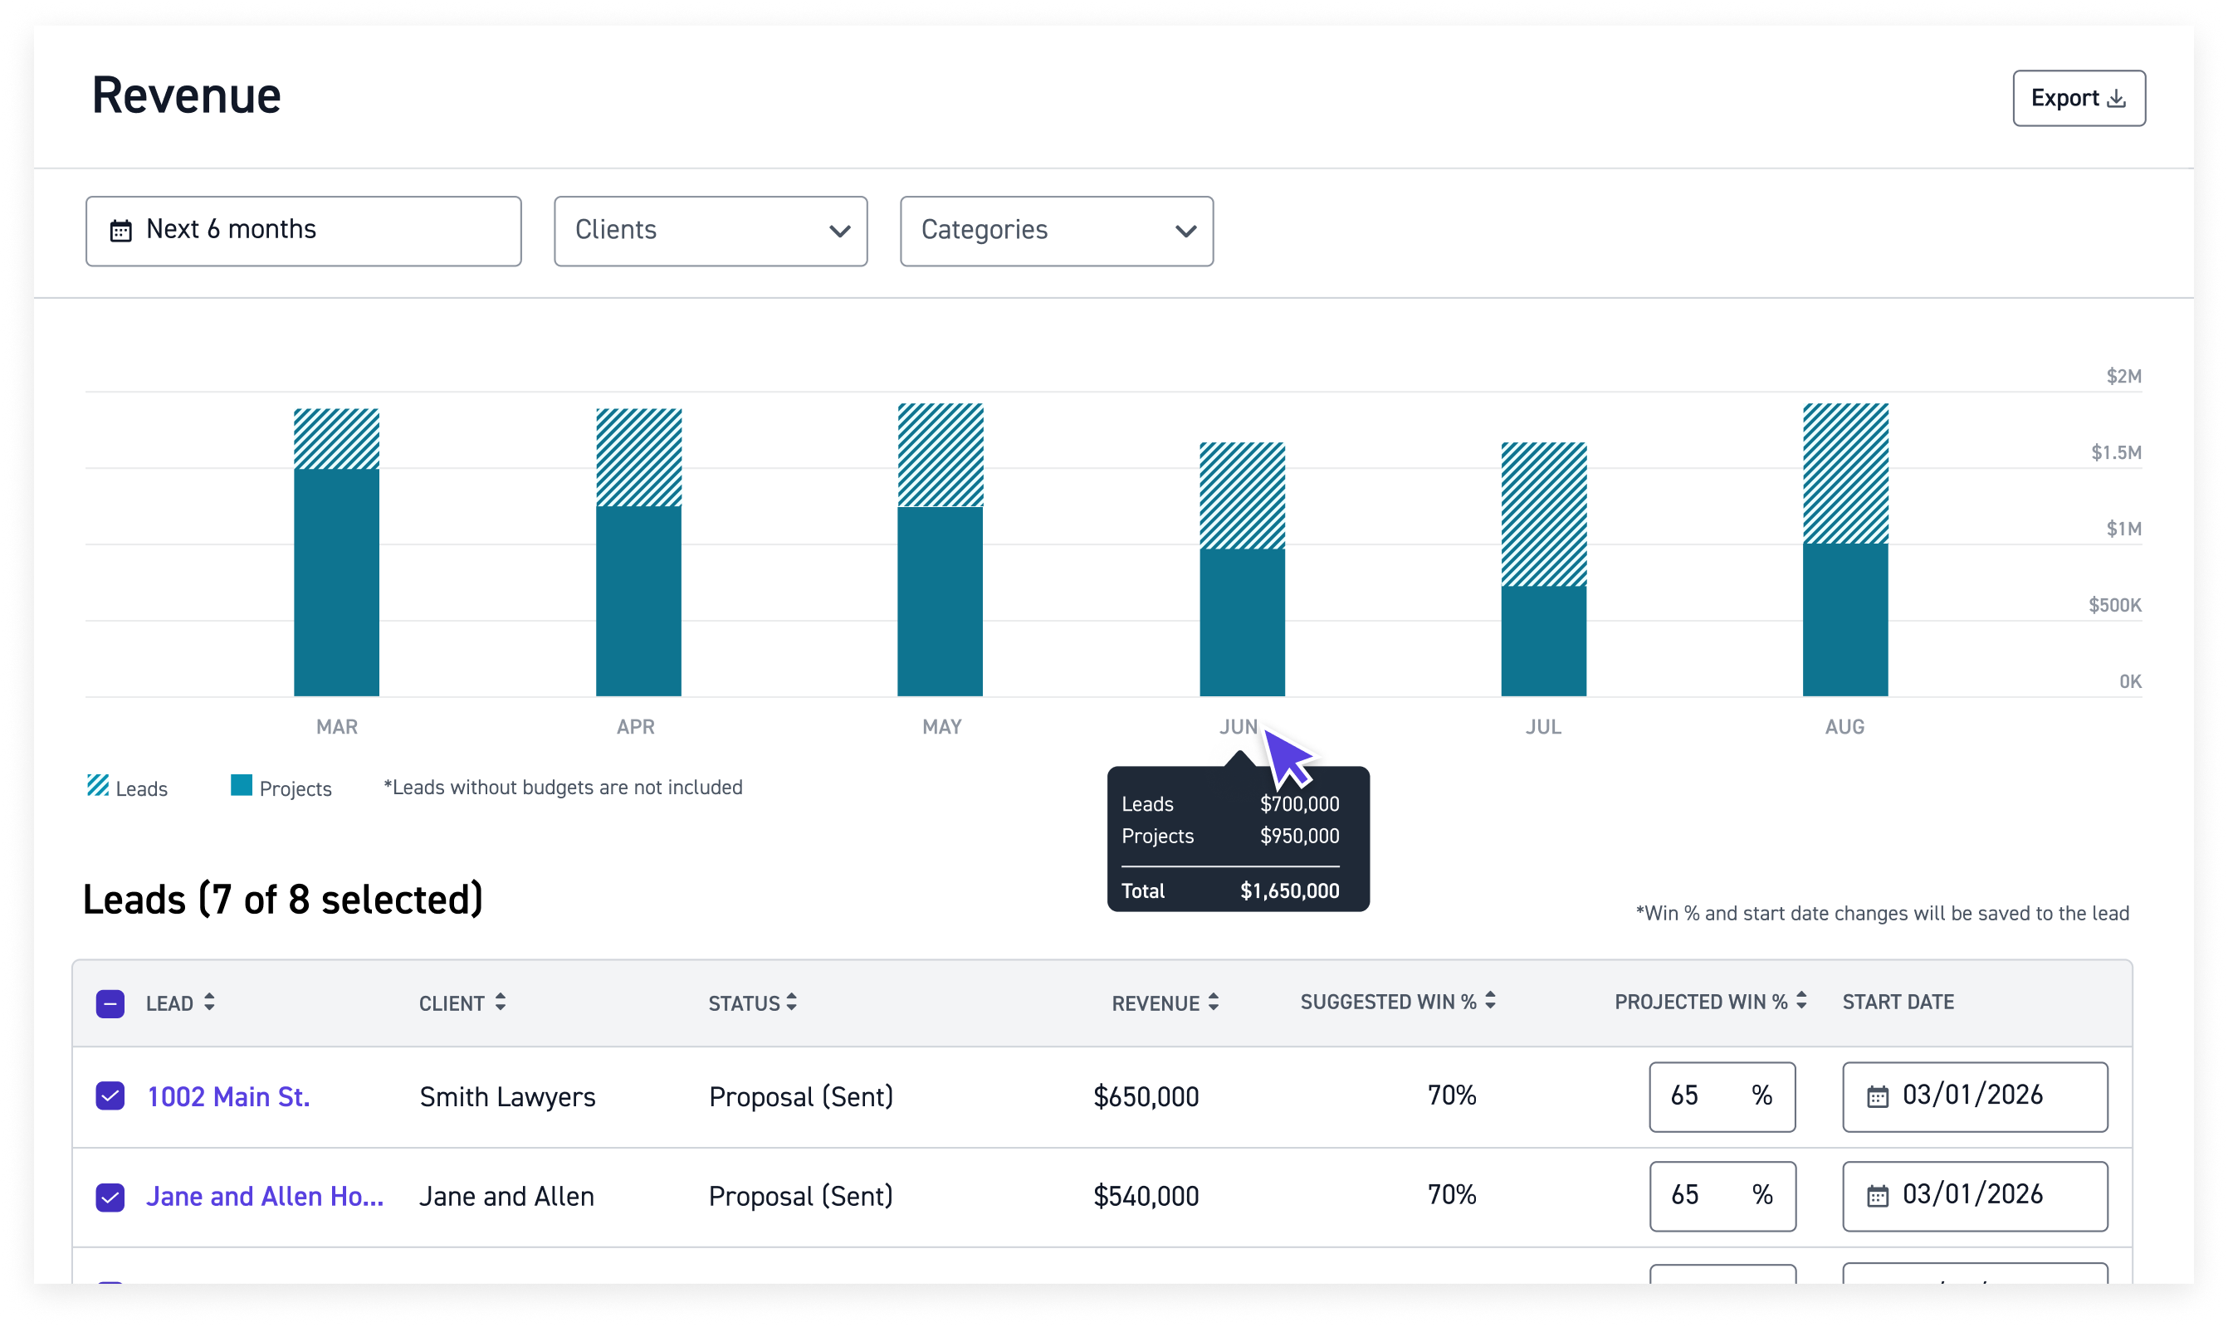The width and height of the screenshot is (2228, 1327).
Task: Open the 1002 Main St. lead link
Action: click(x=228, y=1097)
